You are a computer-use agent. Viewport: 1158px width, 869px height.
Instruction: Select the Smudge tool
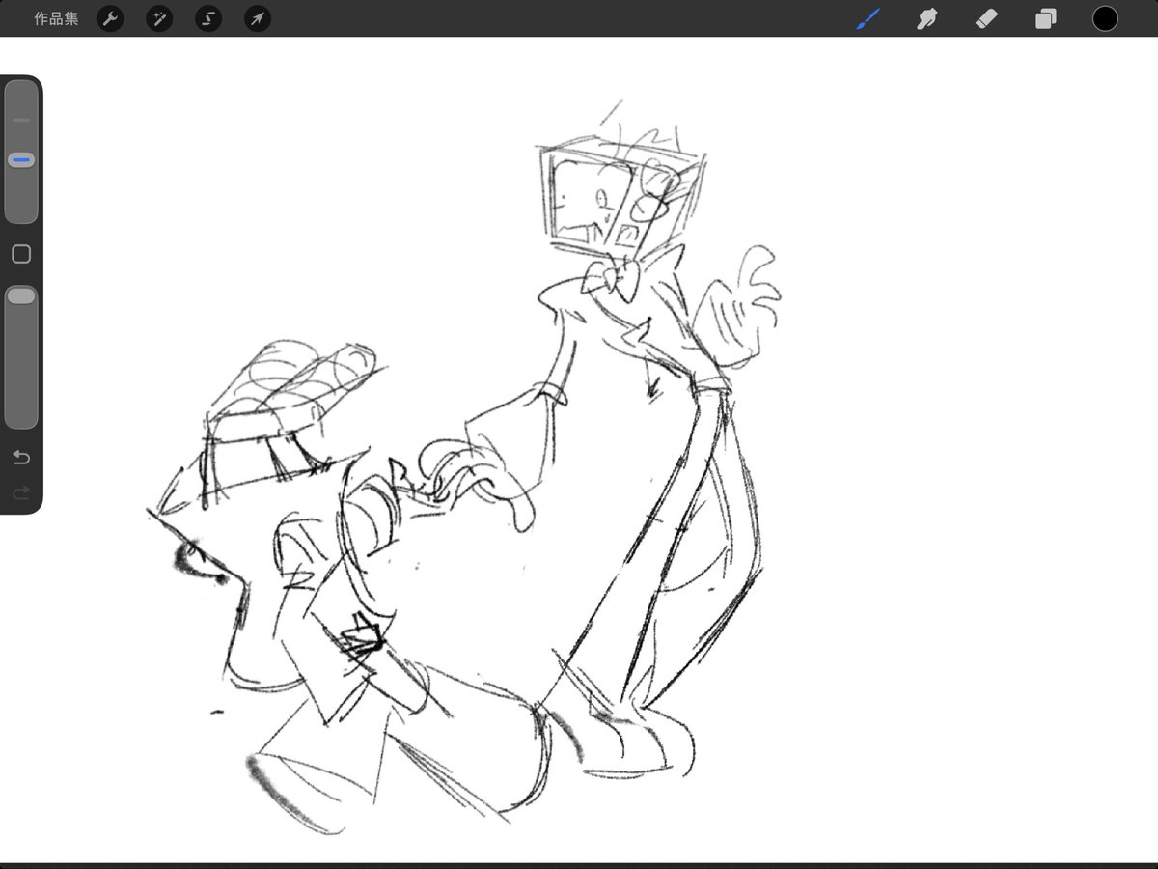(x=927, y=18)
